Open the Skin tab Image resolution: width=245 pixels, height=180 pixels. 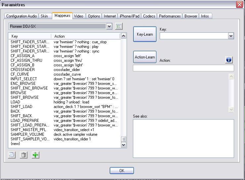coord(44,16)
